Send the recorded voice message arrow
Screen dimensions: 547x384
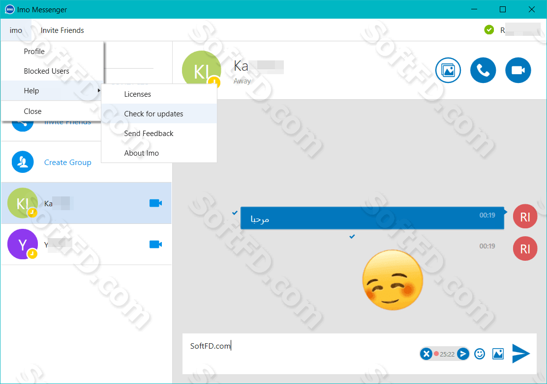pyautogui.click(x=463, y=354)
